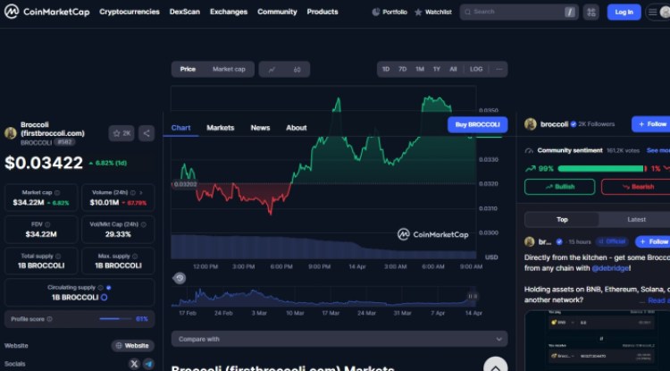Open the Portfolio page
Viewport: 670px width, 371px height.
pos(389,12)
